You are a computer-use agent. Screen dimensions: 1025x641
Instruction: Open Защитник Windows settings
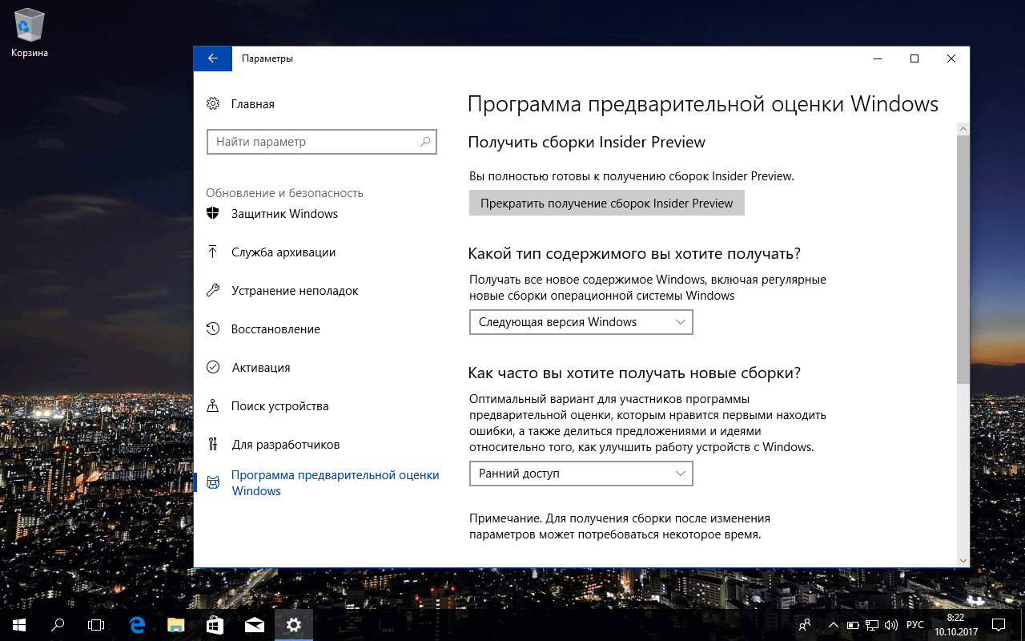tap(284, 213)
